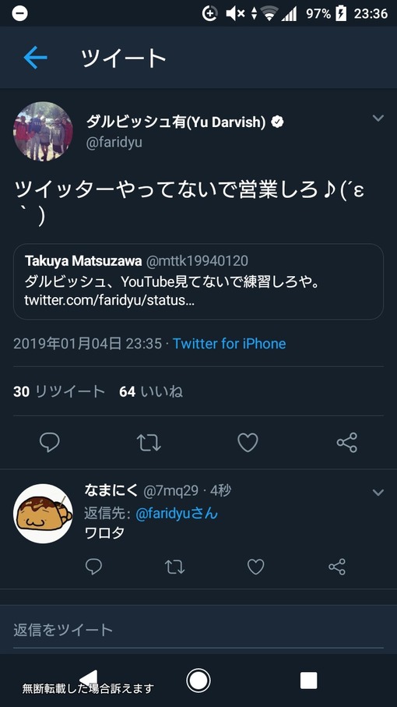
Task: Share なまにく's reply
Action: pyautogui.click(x=337, y=567)
